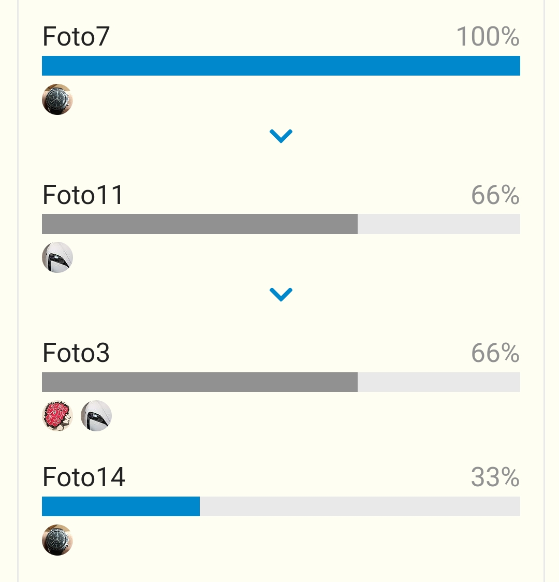
Task: Tap the red-haired face avatar under Foto3
Action: [57, 415]
